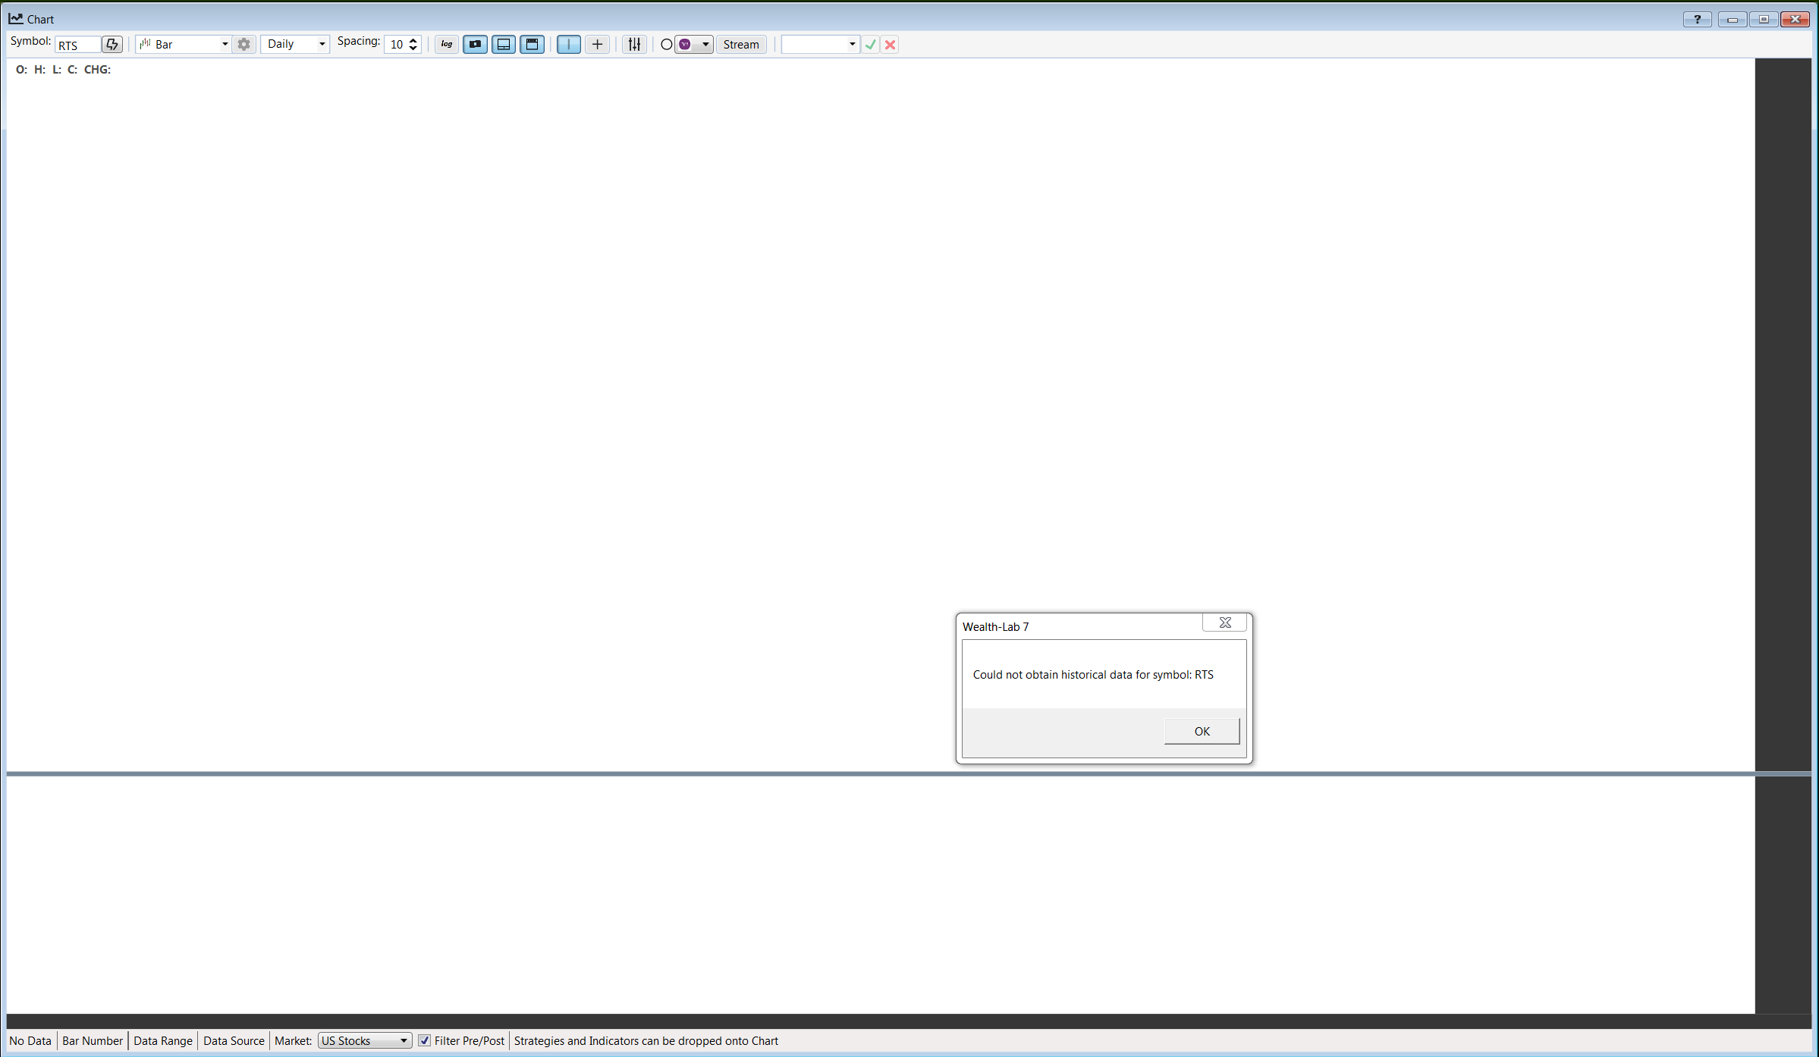This screenshot has width=1819, height=1057.
Task: Open chart preferences sliders icon
Action: (x=634, y=45)
